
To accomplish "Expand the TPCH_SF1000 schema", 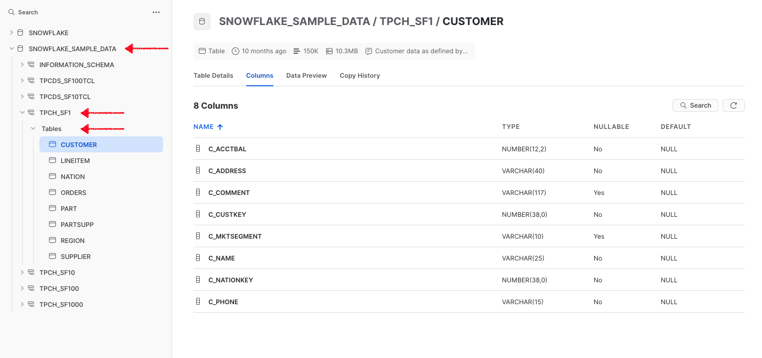I will click(22, 304).
